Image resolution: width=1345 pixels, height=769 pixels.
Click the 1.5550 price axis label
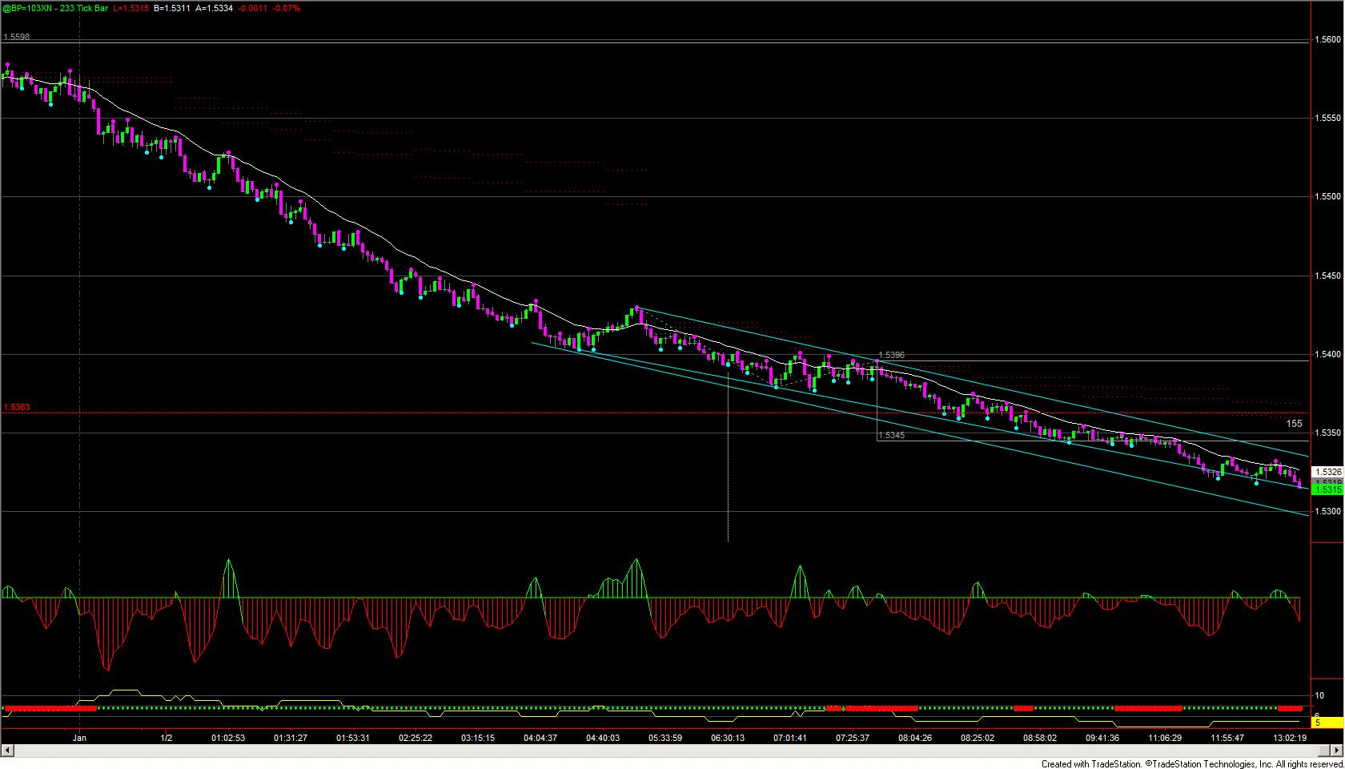1328,118
